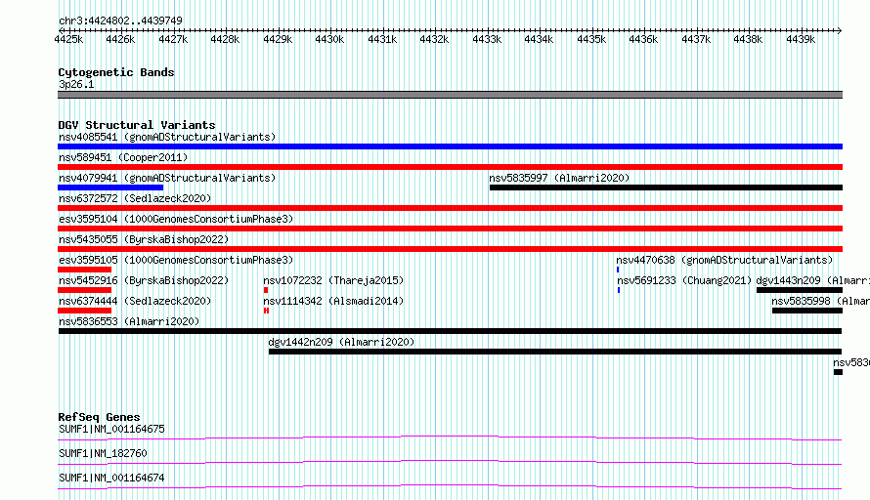870x500 pixels.
Task: Click the black nsv5835998 variant bar
Action: (807, 311)
